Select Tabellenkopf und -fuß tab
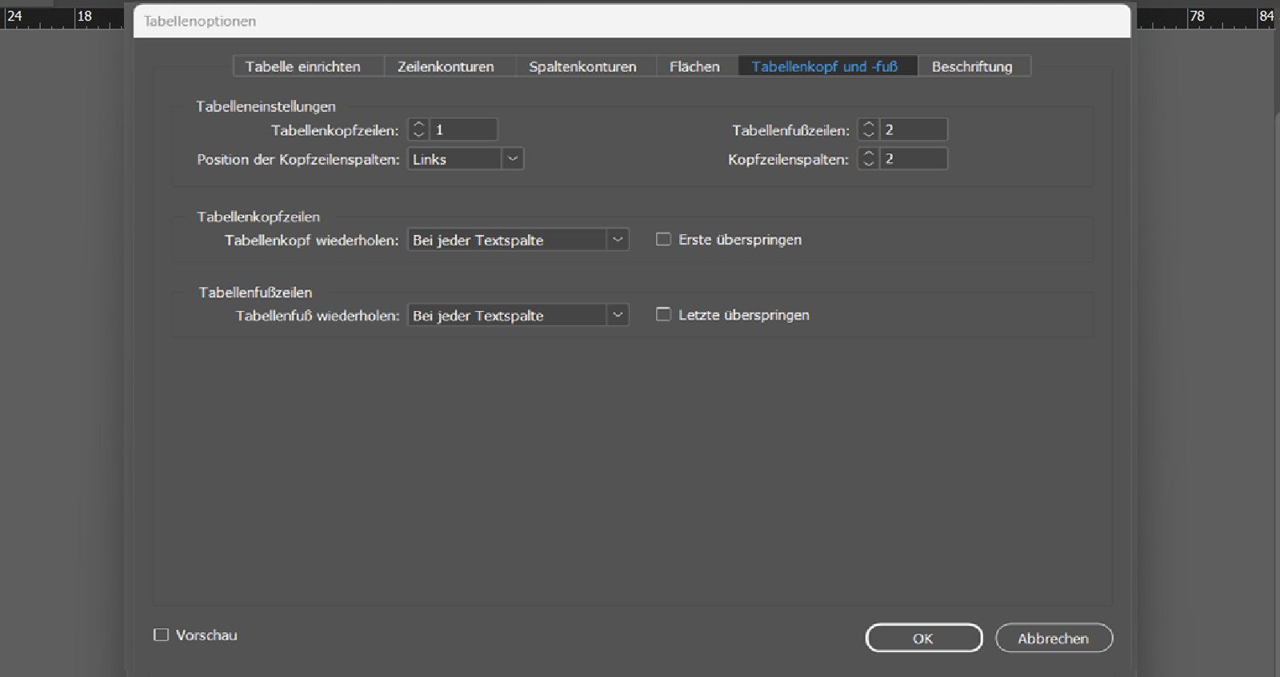 [825, 66]
